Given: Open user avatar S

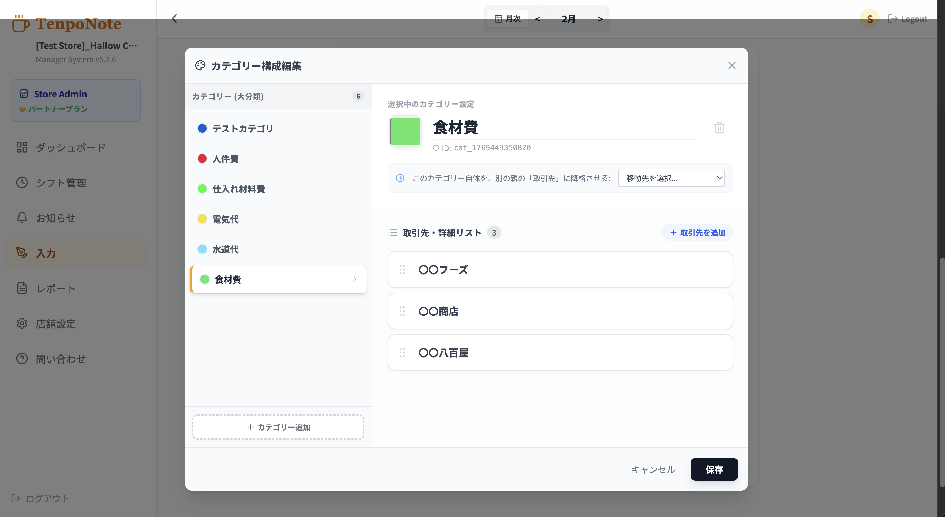Looking at the screenshot, I should point(870,19).
